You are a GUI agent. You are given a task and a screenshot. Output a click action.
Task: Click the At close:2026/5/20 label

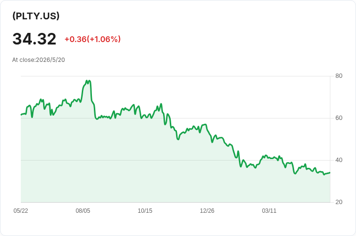[39, 60]
